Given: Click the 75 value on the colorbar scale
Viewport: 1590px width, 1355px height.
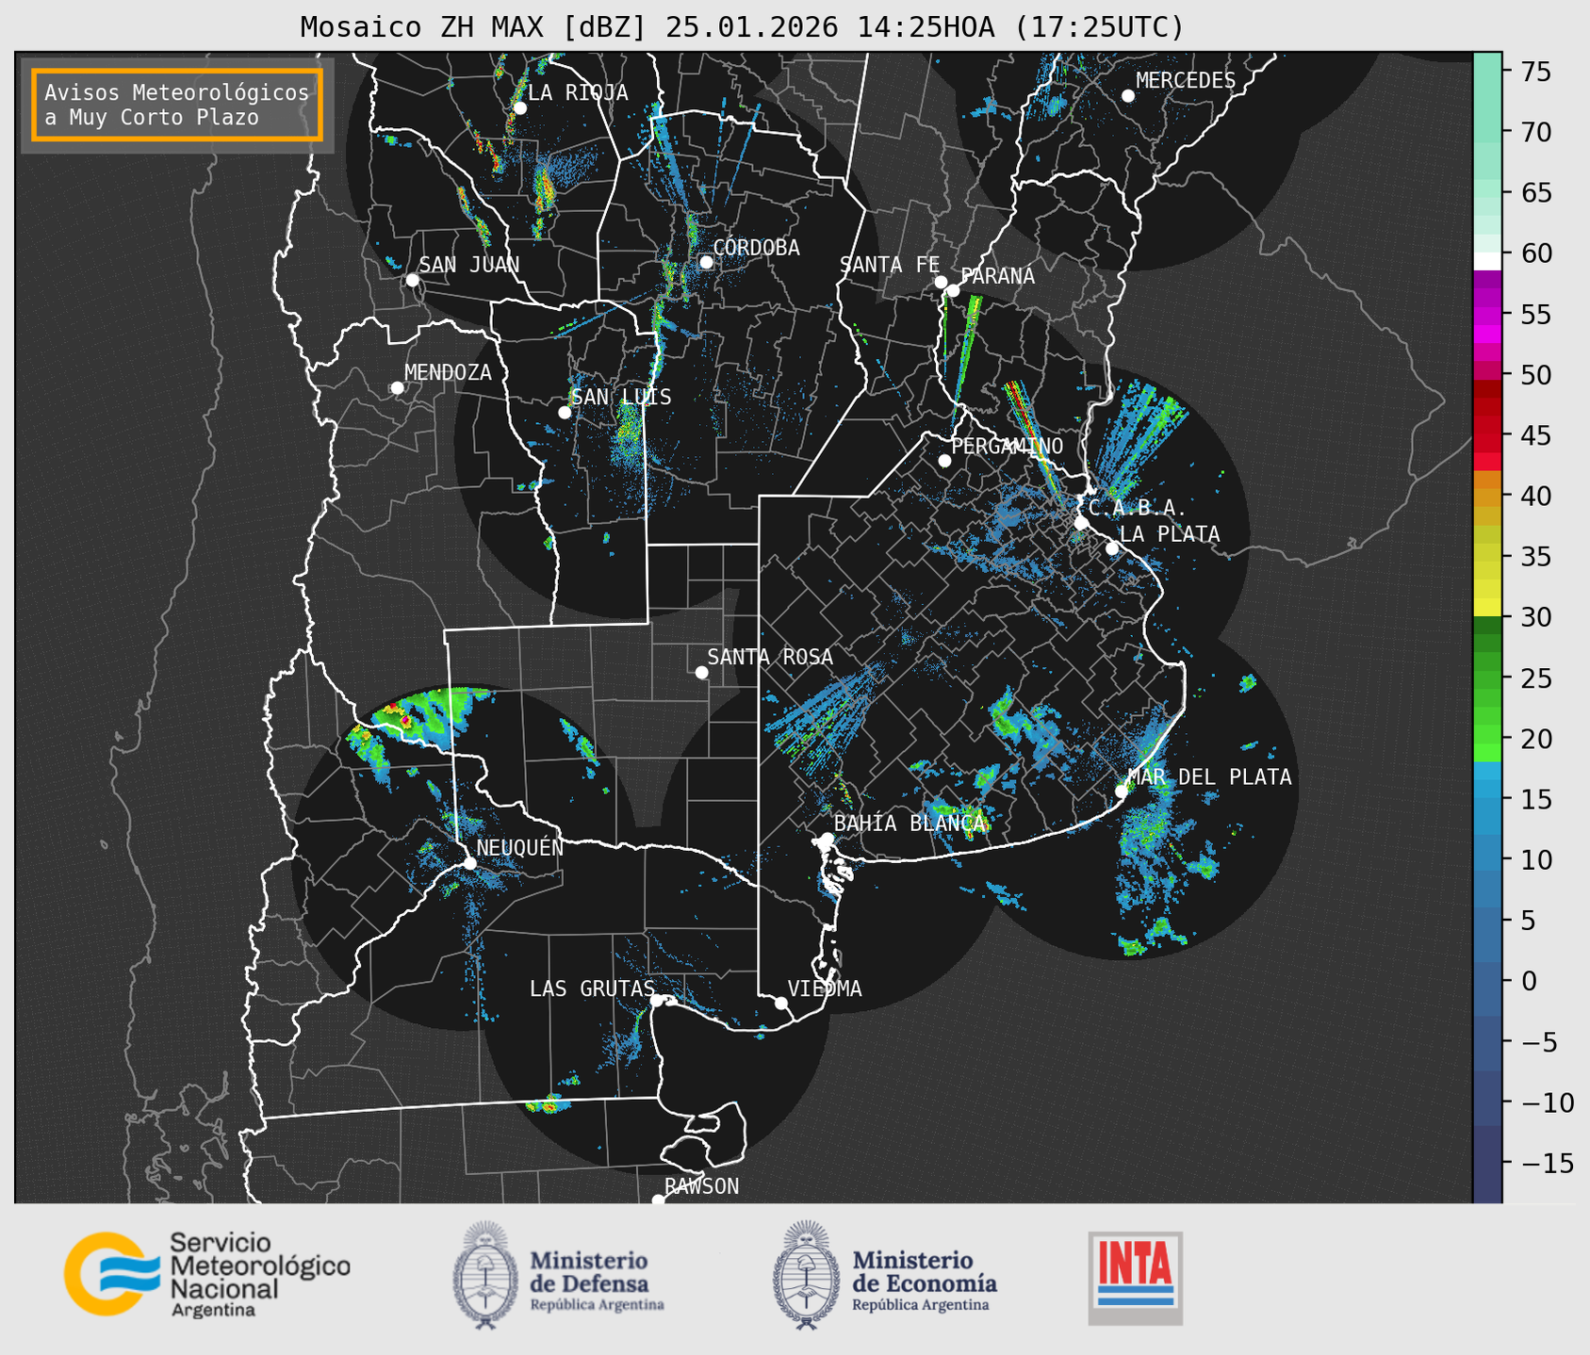Looking at the screenshot, I should coord(1535,73).
